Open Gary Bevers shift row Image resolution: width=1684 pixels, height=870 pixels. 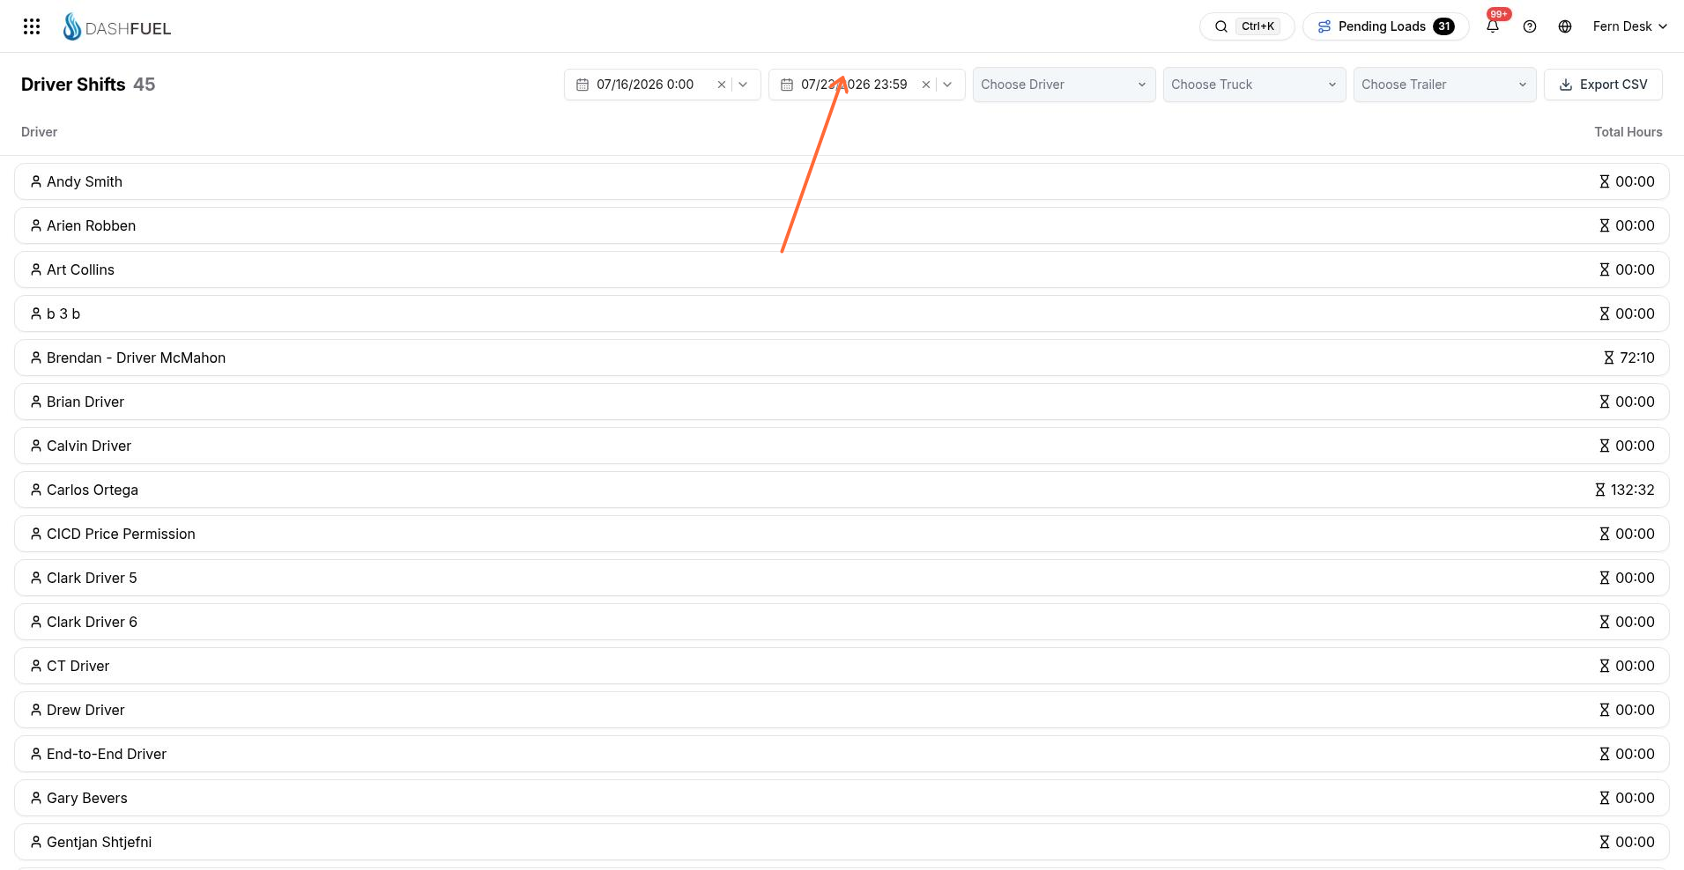(x=842, y=798)
